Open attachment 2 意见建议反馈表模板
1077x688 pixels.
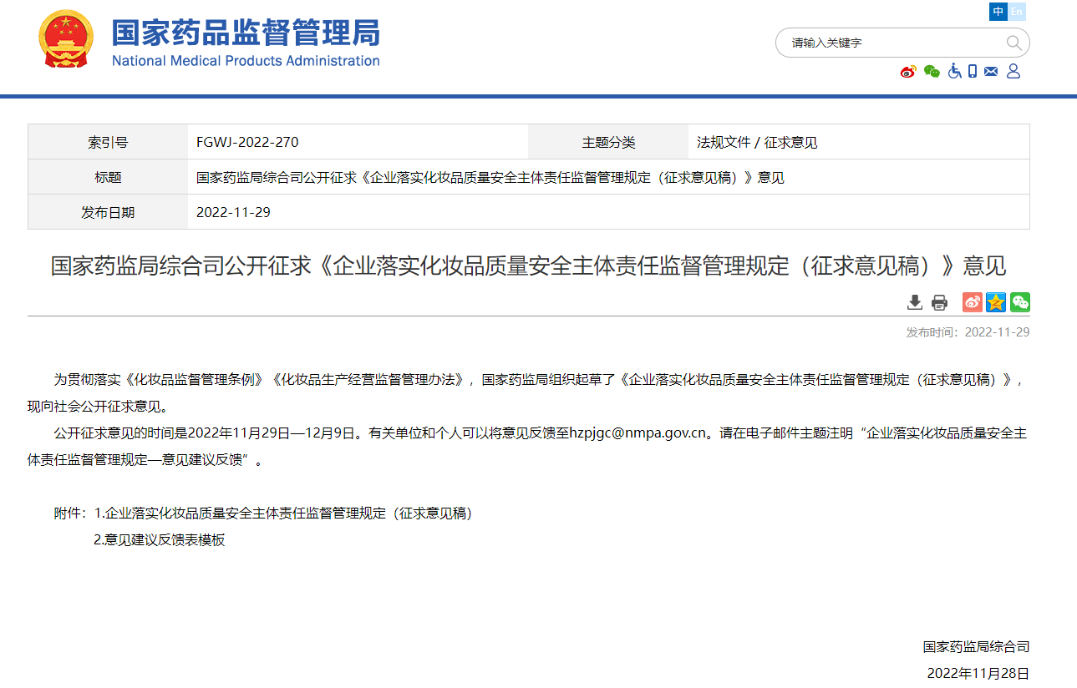(x=159, y=540)
